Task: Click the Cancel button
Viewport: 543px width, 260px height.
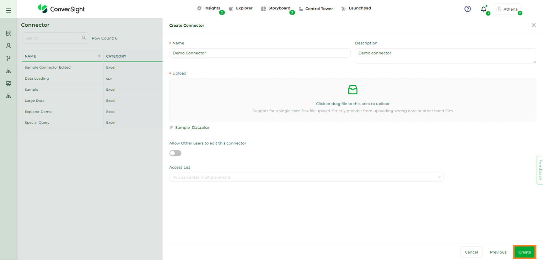Action: tap(471, 252)
